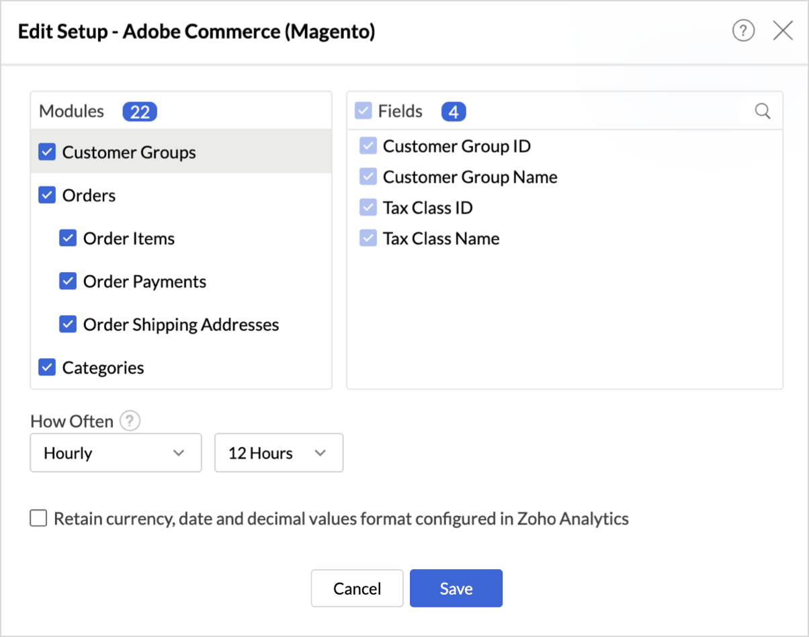Open the Hourly frequency dropdown

[x=116, y=453]
